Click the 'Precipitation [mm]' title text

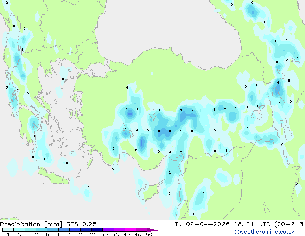(x=31, y=224)
